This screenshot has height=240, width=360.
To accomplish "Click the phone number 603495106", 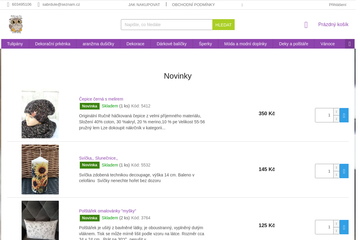I will pyautogui.click(x=22, y=4).
